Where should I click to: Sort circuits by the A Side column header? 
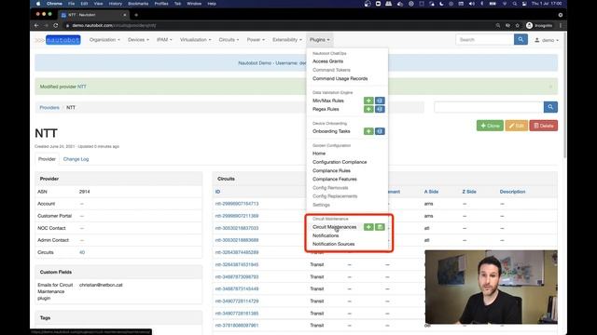click(431, 192)
